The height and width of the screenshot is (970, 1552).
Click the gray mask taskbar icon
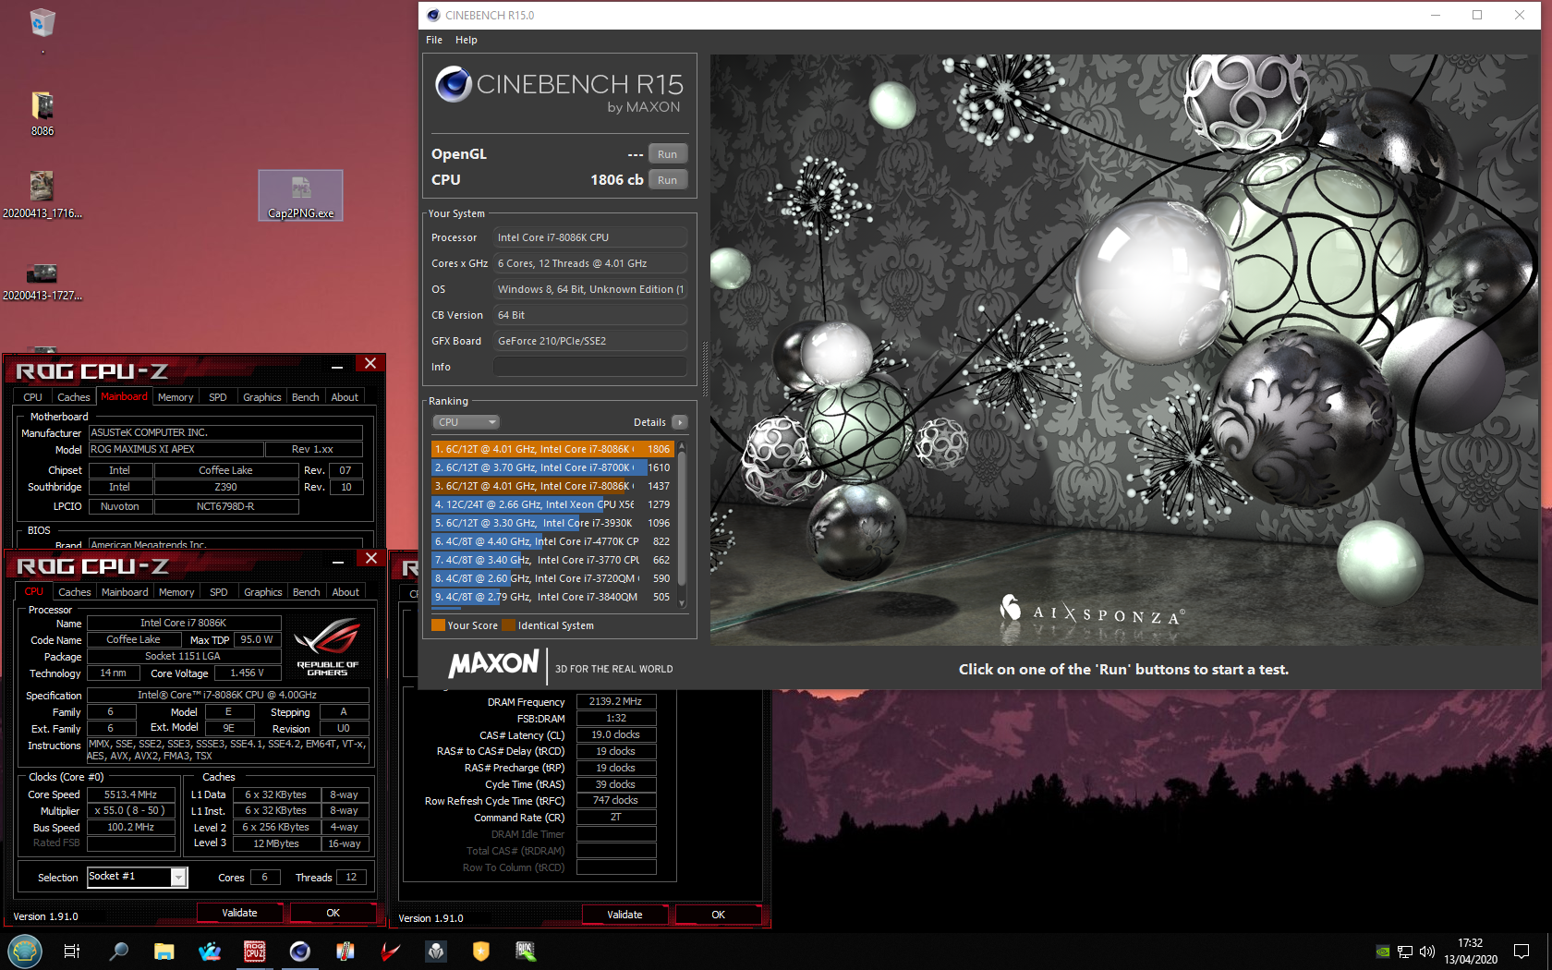coord(436,951)
